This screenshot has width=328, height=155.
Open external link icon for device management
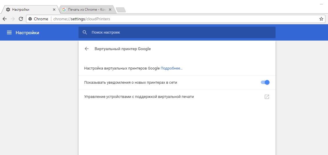tap(267, 97)
